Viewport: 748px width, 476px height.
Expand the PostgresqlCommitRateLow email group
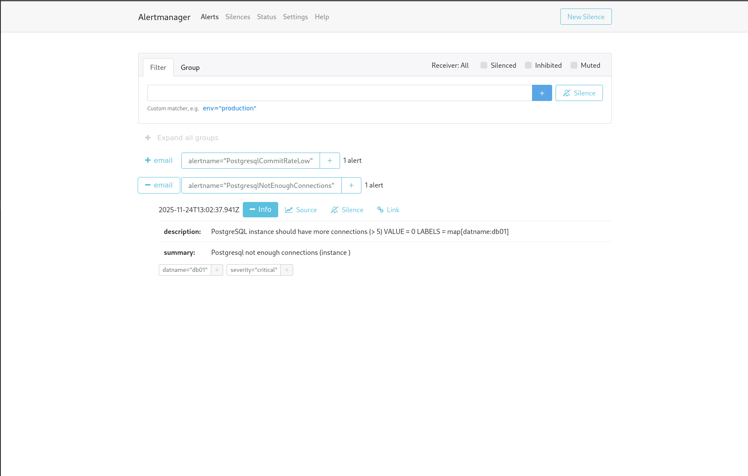pos(158,160)
